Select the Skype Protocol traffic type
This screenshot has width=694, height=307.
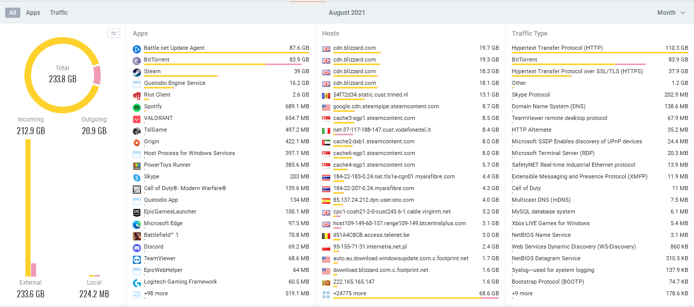600,95
